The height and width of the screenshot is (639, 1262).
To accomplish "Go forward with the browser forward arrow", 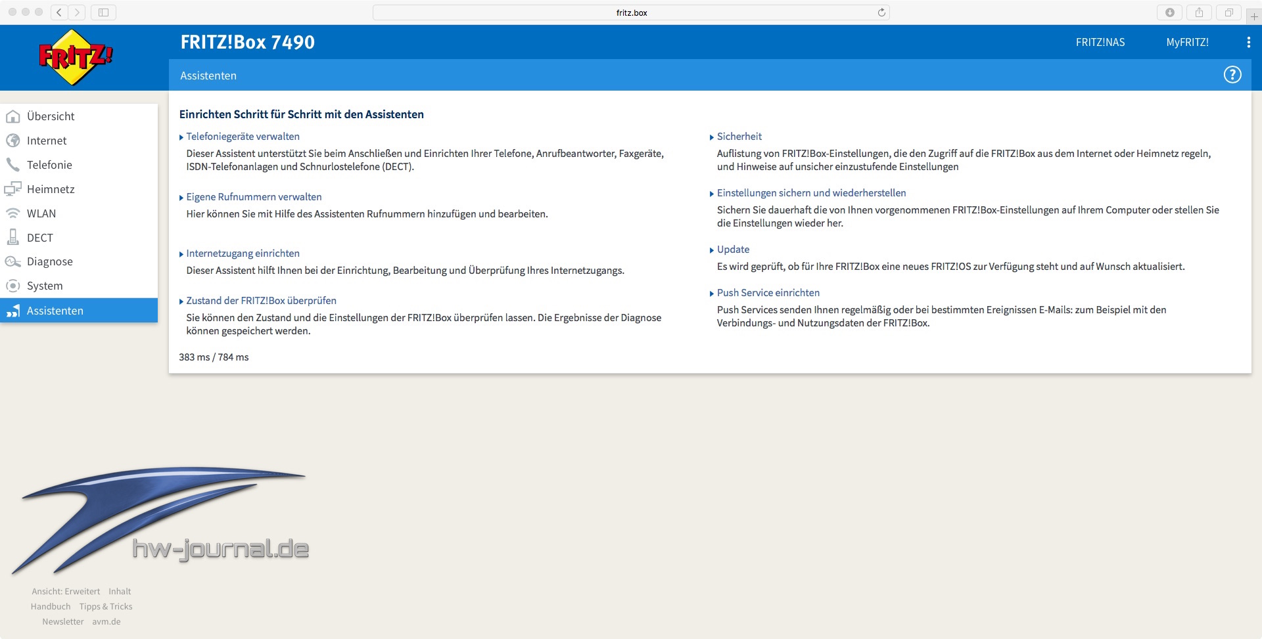I will [x=77, y=12].
